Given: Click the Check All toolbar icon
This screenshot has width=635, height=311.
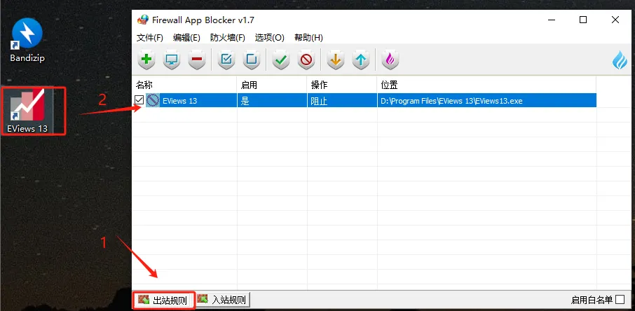Looking at the screenshot, I should [x=226, y=60].
